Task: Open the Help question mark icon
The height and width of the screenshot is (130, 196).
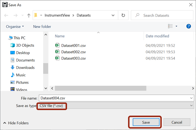Action: [x=189, y=26]
